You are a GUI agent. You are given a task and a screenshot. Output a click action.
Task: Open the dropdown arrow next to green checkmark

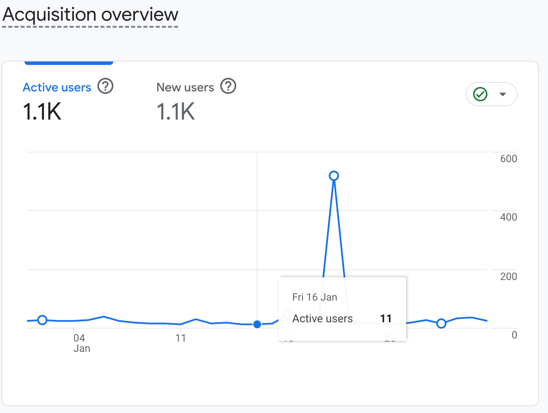click(503, 94)
